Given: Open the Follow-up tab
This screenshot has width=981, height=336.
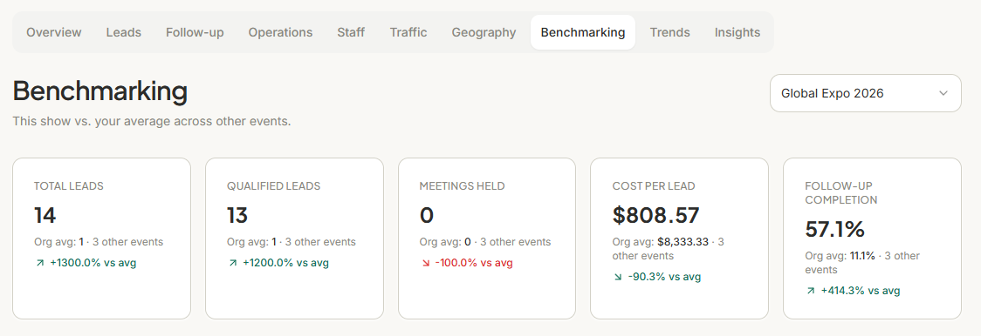Looking at the screenshot, I should point(195,32).
